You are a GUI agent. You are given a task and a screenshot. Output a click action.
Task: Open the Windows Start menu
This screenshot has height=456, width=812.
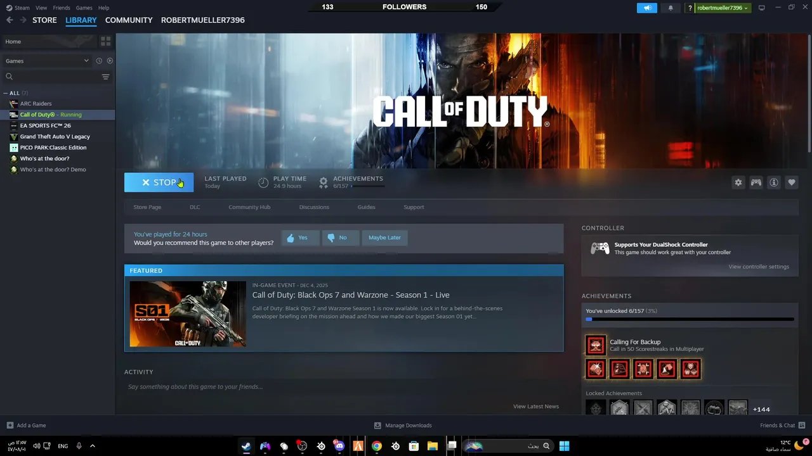564,446
